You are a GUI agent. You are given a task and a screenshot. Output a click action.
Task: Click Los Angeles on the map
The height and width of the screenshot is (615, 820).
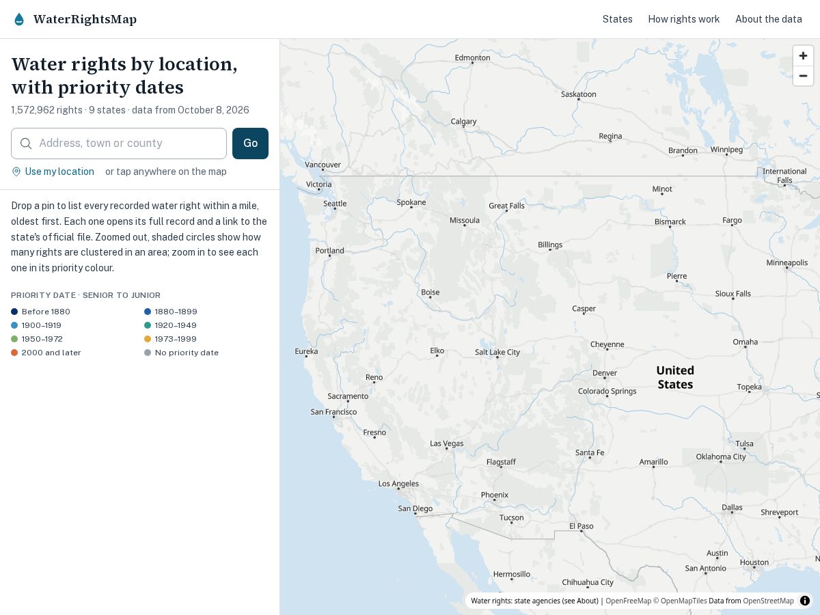tap(399, 484)
